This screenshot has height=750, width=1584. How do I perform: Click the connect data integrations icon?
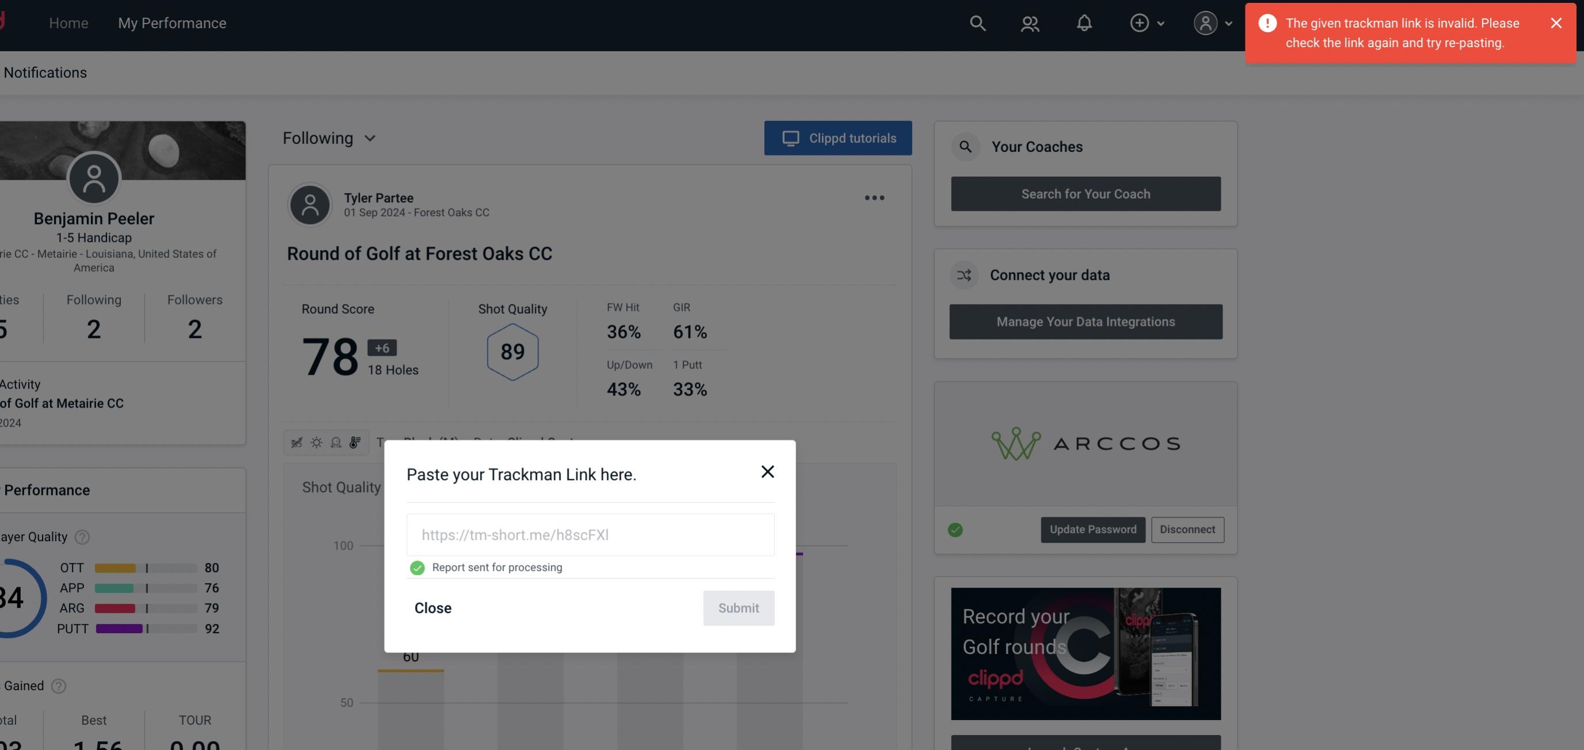(x=964, y=275)
